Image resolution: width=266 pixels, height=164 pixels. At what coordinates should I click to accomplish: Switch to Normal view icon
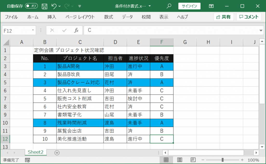pyautogui.click(x=166, y=160)
